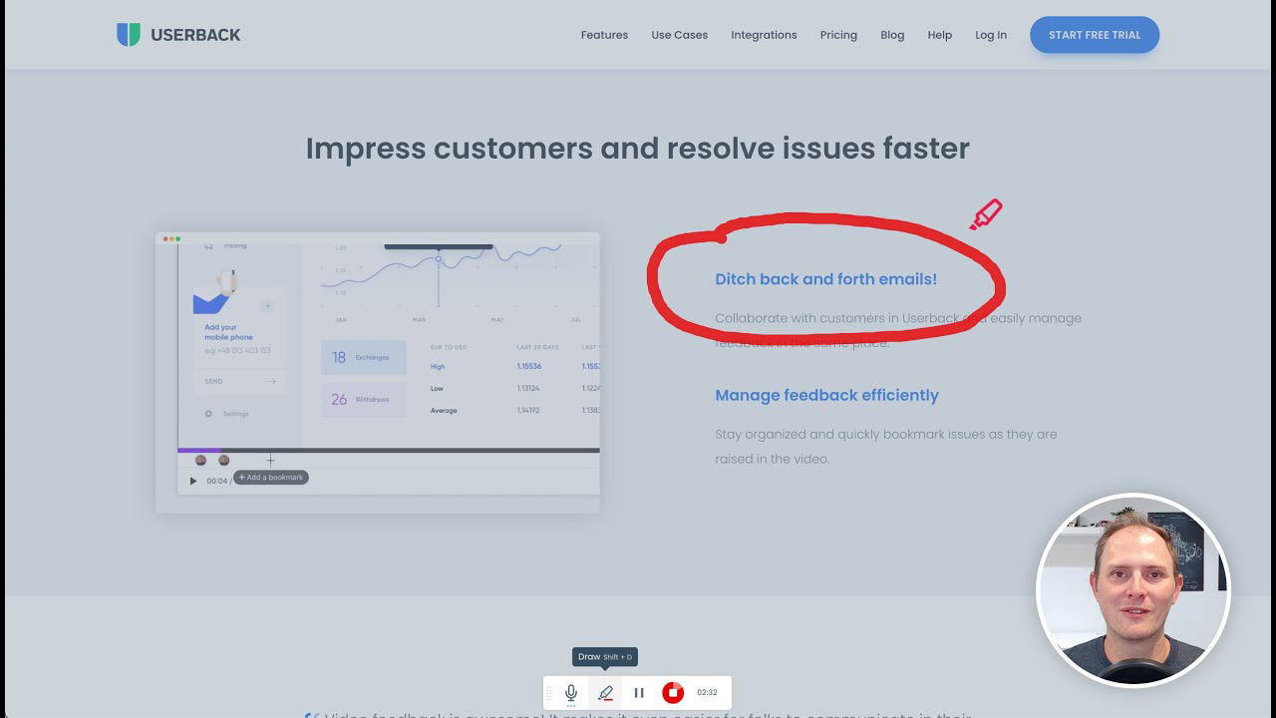Click the Userback shield logo
Image resolution: width=1276 pixels, height=718 pixels.
click(129, 35)
